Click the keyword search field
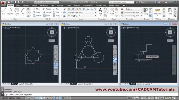Screen dimensions: 179x100 tap(121, 2)
